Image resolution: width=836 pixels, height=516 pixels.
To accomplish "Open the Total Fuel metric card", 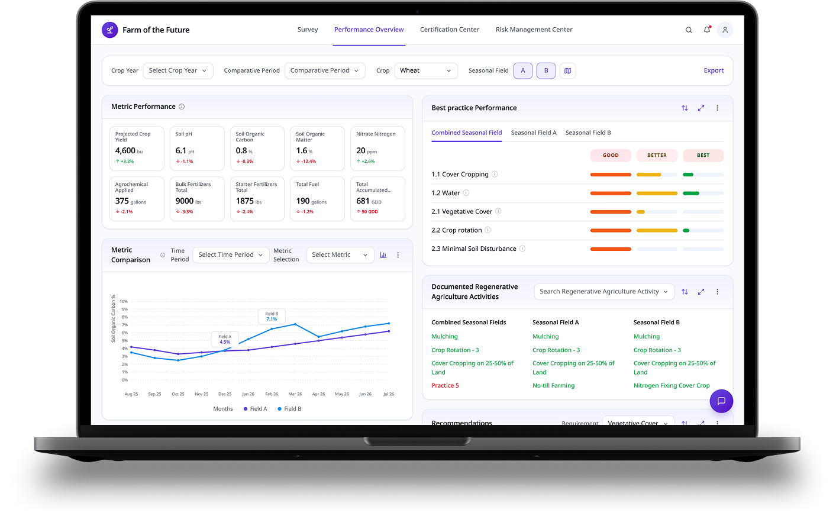I will click(317, 199).
